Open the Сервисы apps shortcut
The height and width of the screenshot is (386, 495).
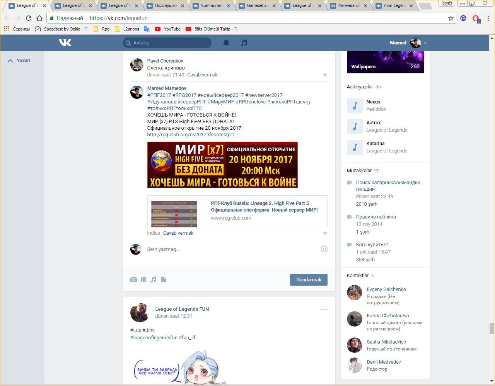pos(17,29)
